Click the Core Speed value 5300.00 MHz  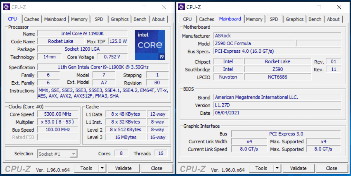pos(58,114)
